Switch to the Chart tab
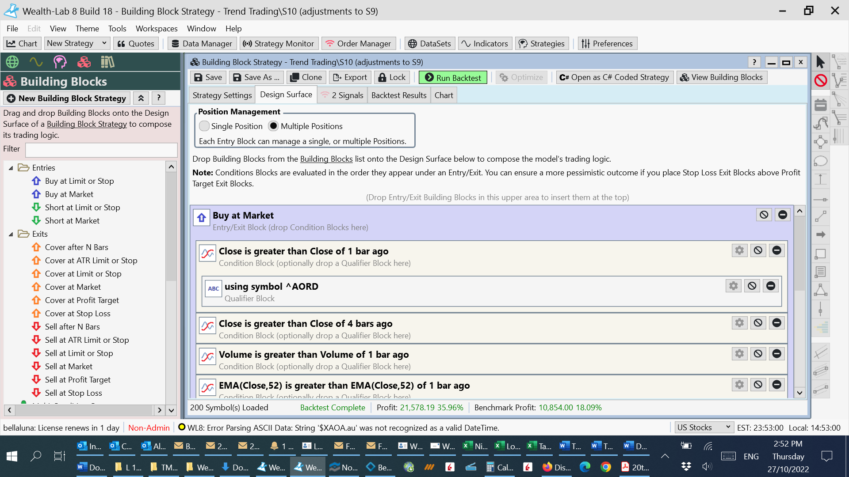 444,95
